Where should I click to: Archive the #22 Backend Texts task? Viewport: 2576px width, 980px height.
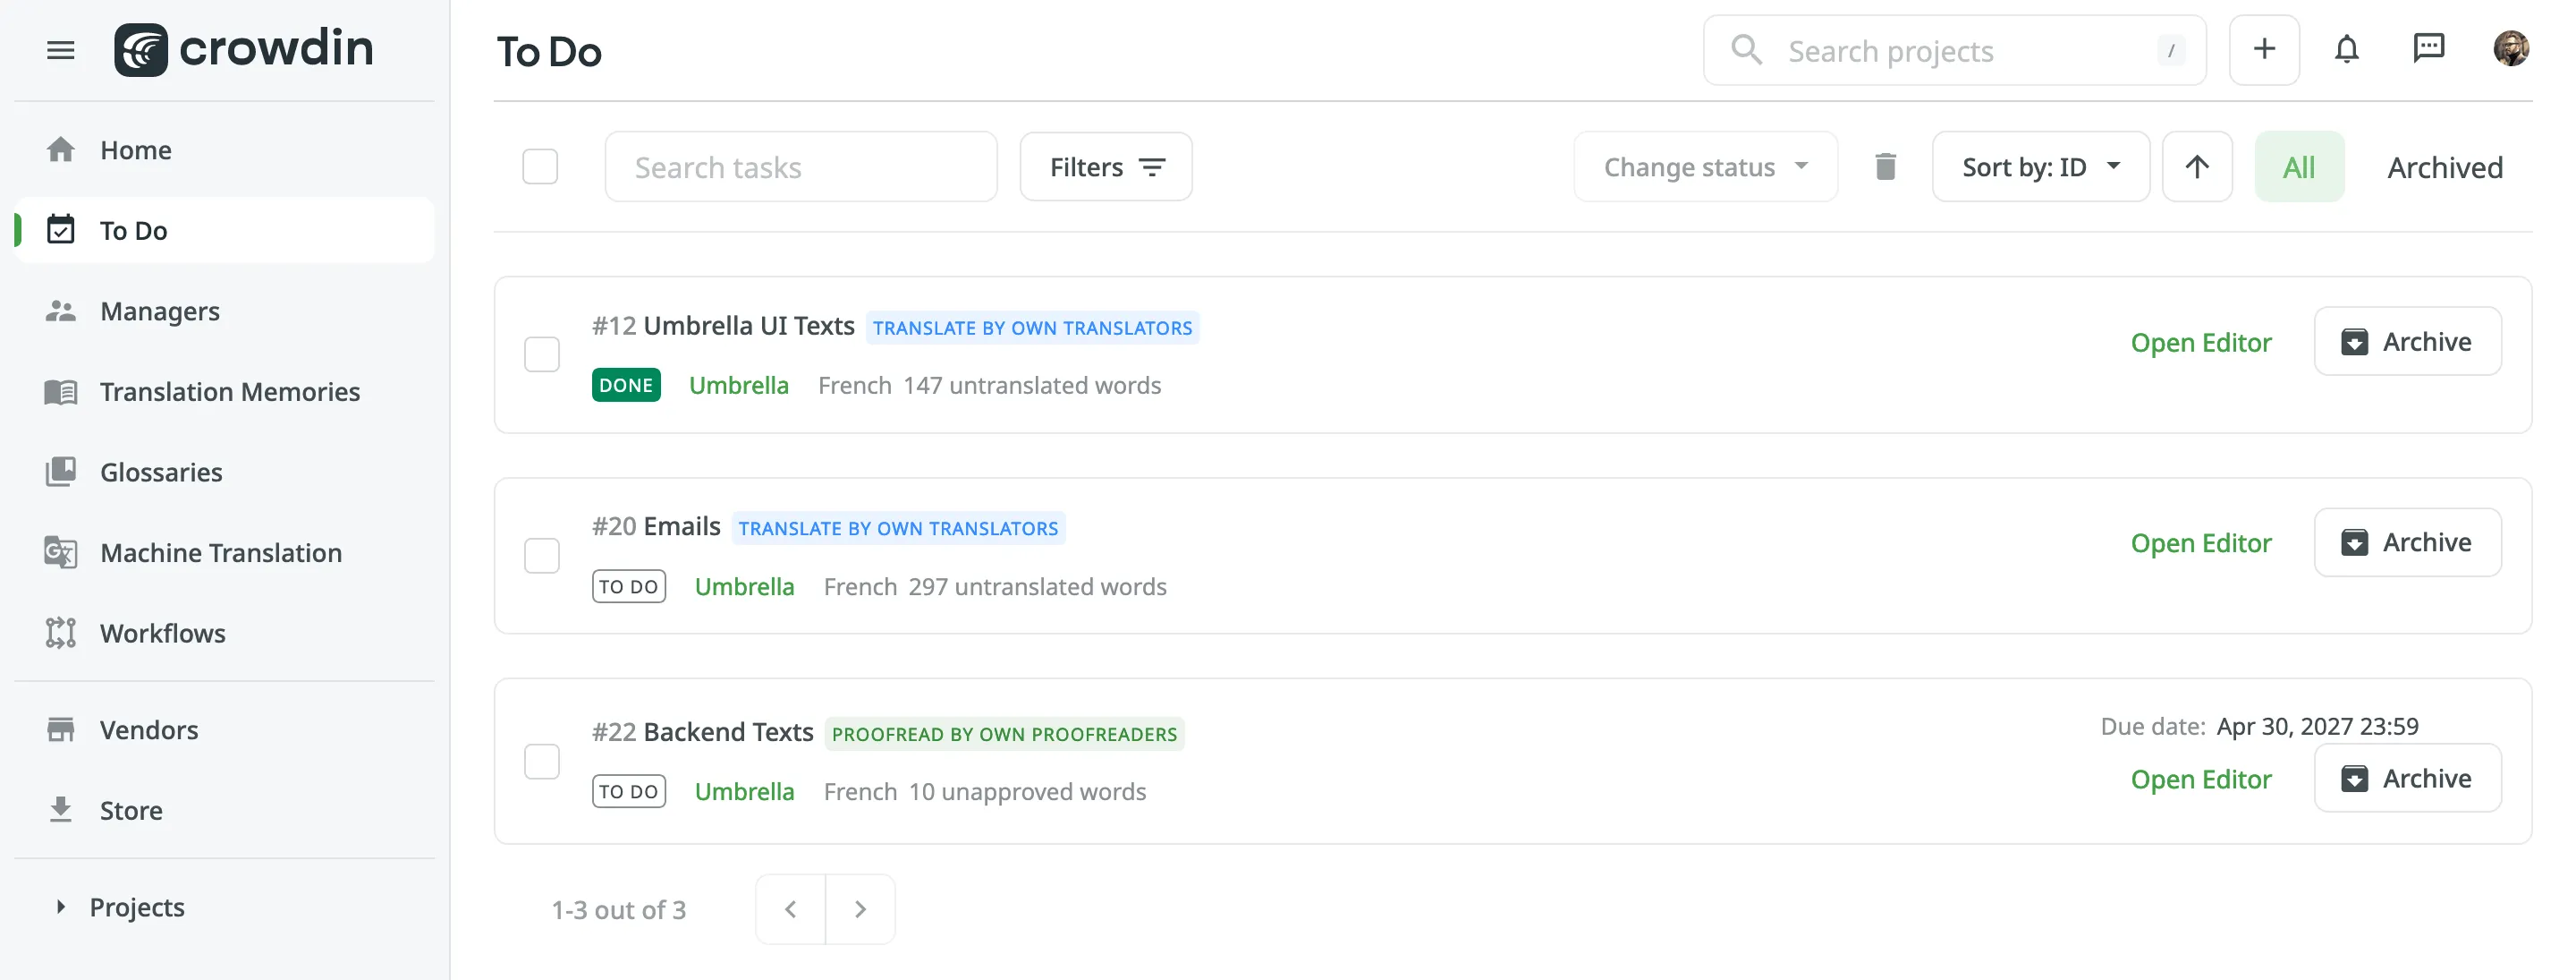pyautogui.click(x=2408, y=778)
